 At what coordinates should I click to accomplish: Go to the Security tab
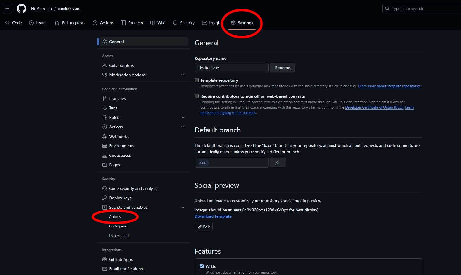pyautogui.click(x=184, y=23)
